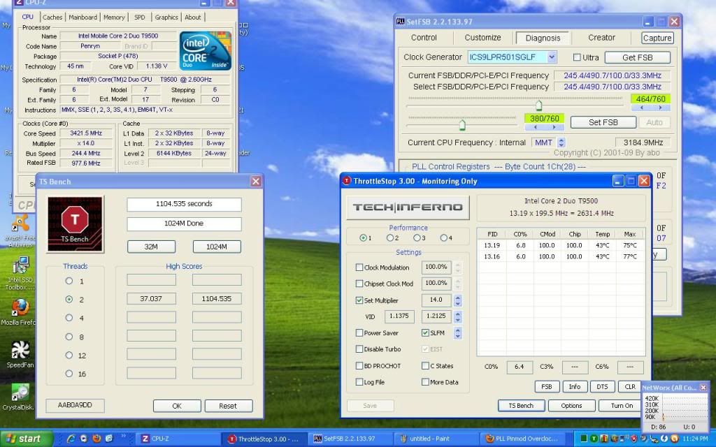Switch to the Control tab in SetFSB
The width and height of the screenshot is (716, 447).
[x=424, y=38]
